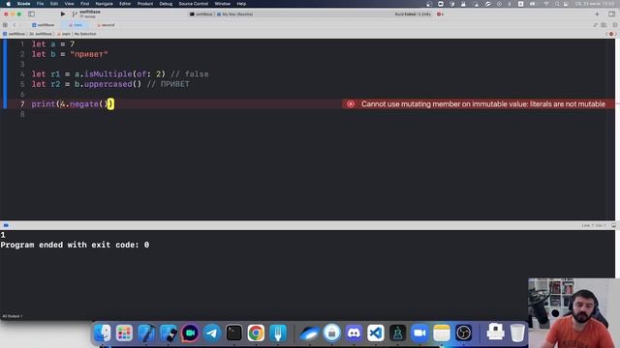Click the red error icon on line 7
This screenshot has height=348, width=620.
point(351,104)
